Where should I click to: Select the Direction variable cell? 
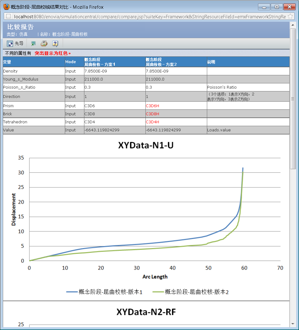pos(34,96)
